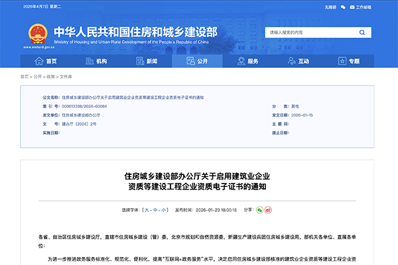Open the 首页 home tab

click(x=46, y=61)
